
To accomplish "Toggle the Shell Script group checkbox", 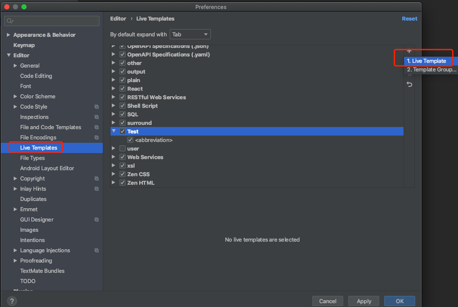I will pos(123,106).
